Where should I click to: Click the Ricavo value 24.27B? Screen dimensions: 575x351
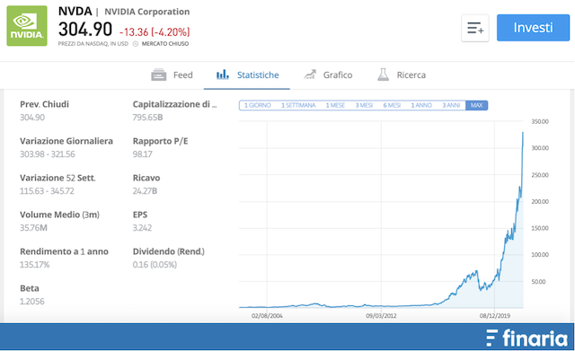(x=145, y=191)
